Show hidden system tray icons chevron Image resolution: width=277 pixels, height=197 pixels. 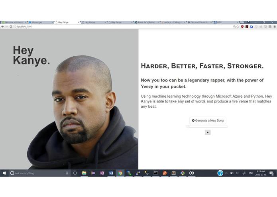click(x=226, y=173)
